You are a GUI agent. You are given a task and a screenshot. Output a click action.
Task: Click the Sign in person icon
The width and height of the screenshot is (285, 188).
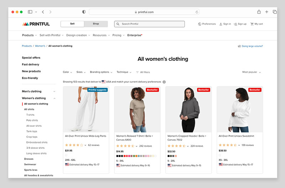[x=221, y=24]
